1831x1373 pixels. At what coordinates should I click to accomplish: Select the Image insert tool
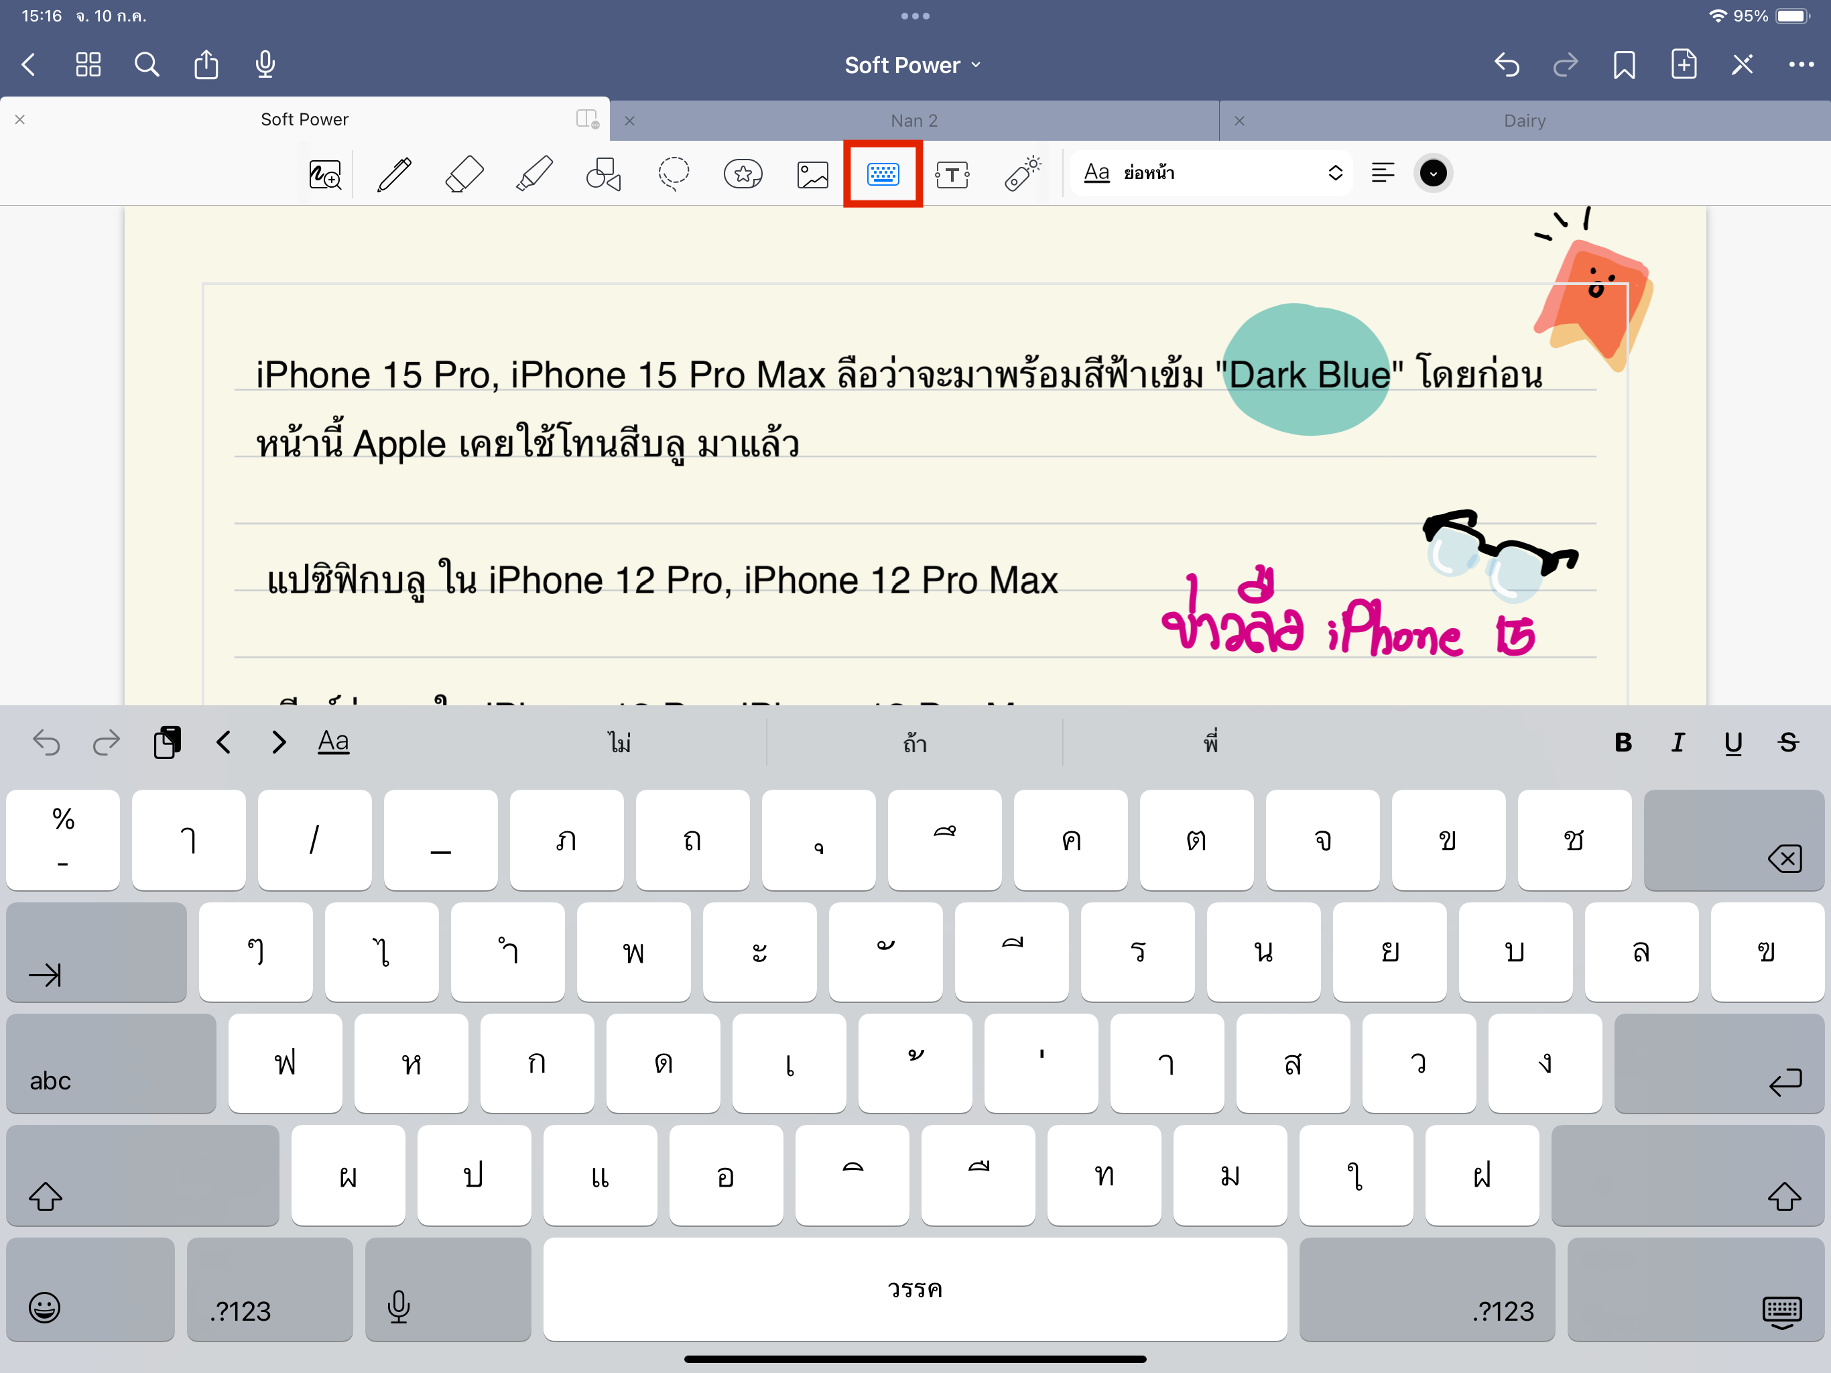812,174
